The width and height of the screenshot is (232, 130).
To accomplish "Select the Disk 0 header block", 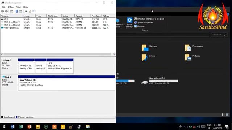I will coord(9,66).
